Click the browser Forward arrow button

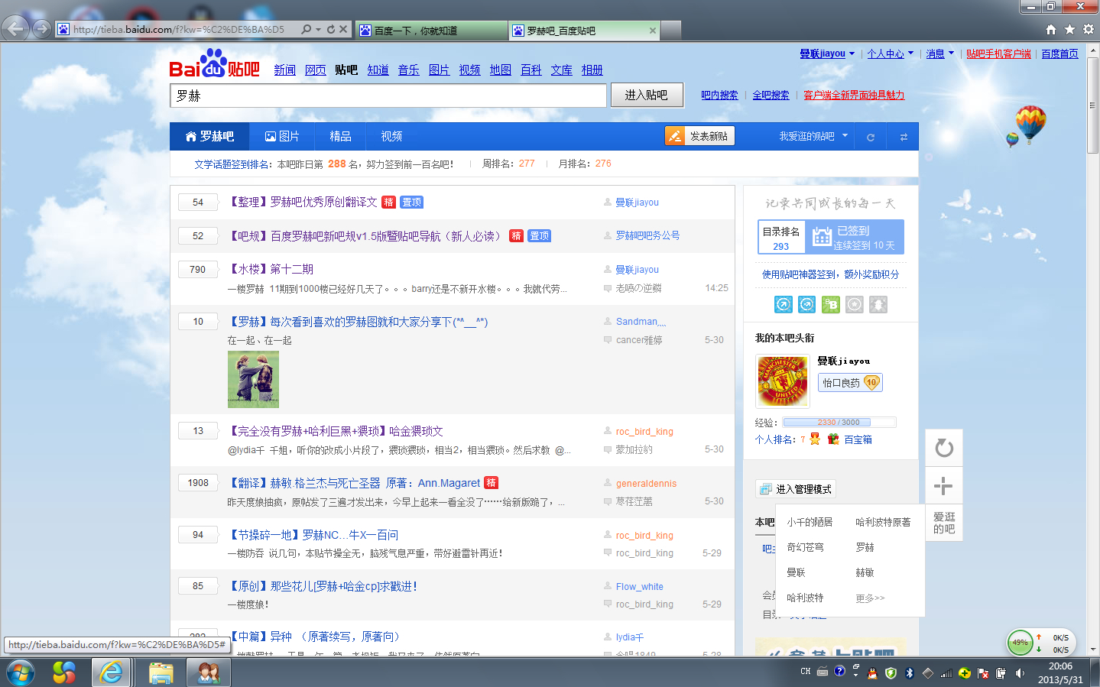tap(42, 29)
